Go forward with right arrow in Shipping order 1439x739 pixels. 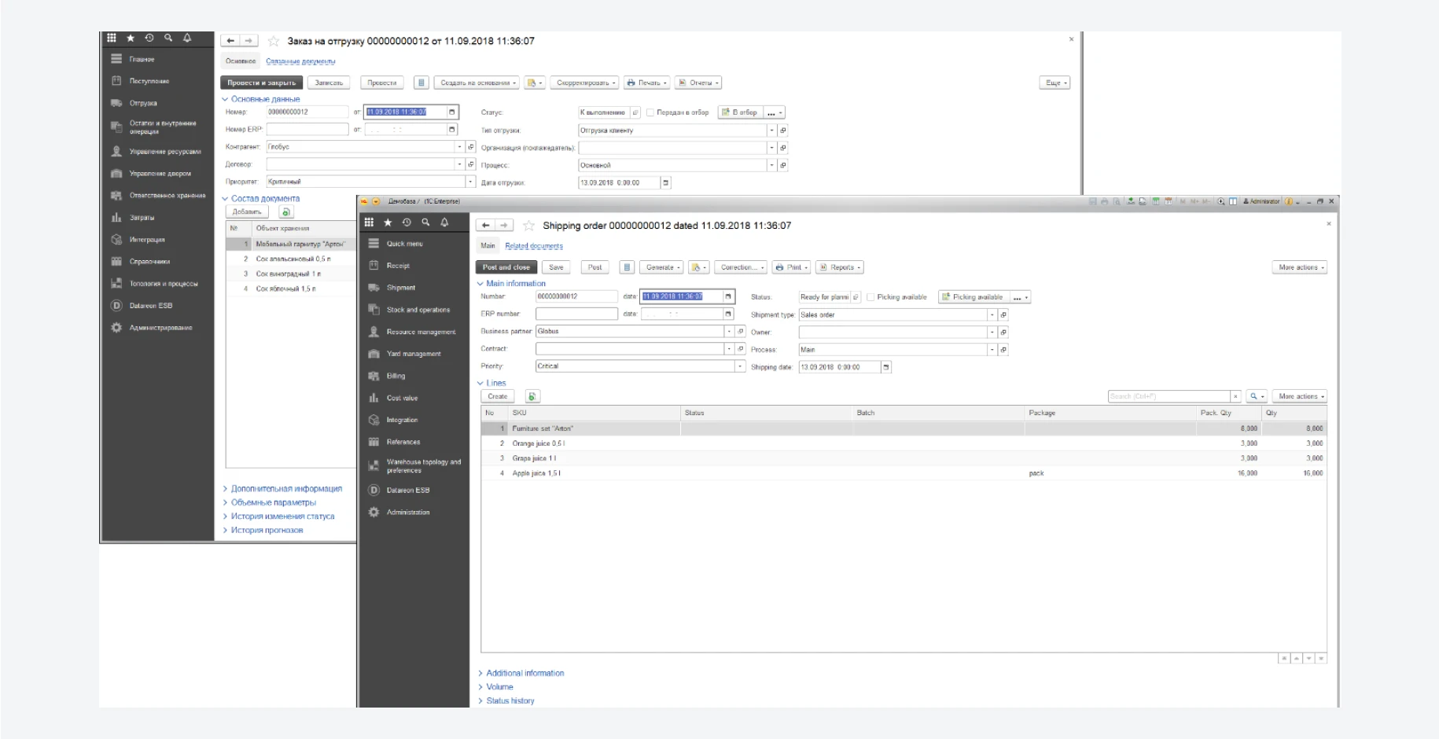point(504,226)
